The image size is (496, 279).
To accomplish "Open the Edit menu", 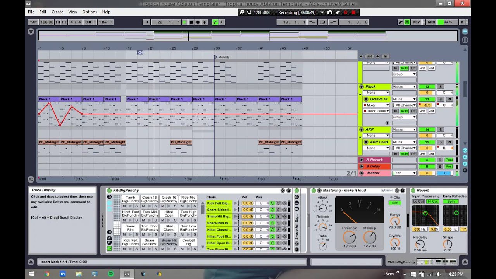I will [43, 12].
